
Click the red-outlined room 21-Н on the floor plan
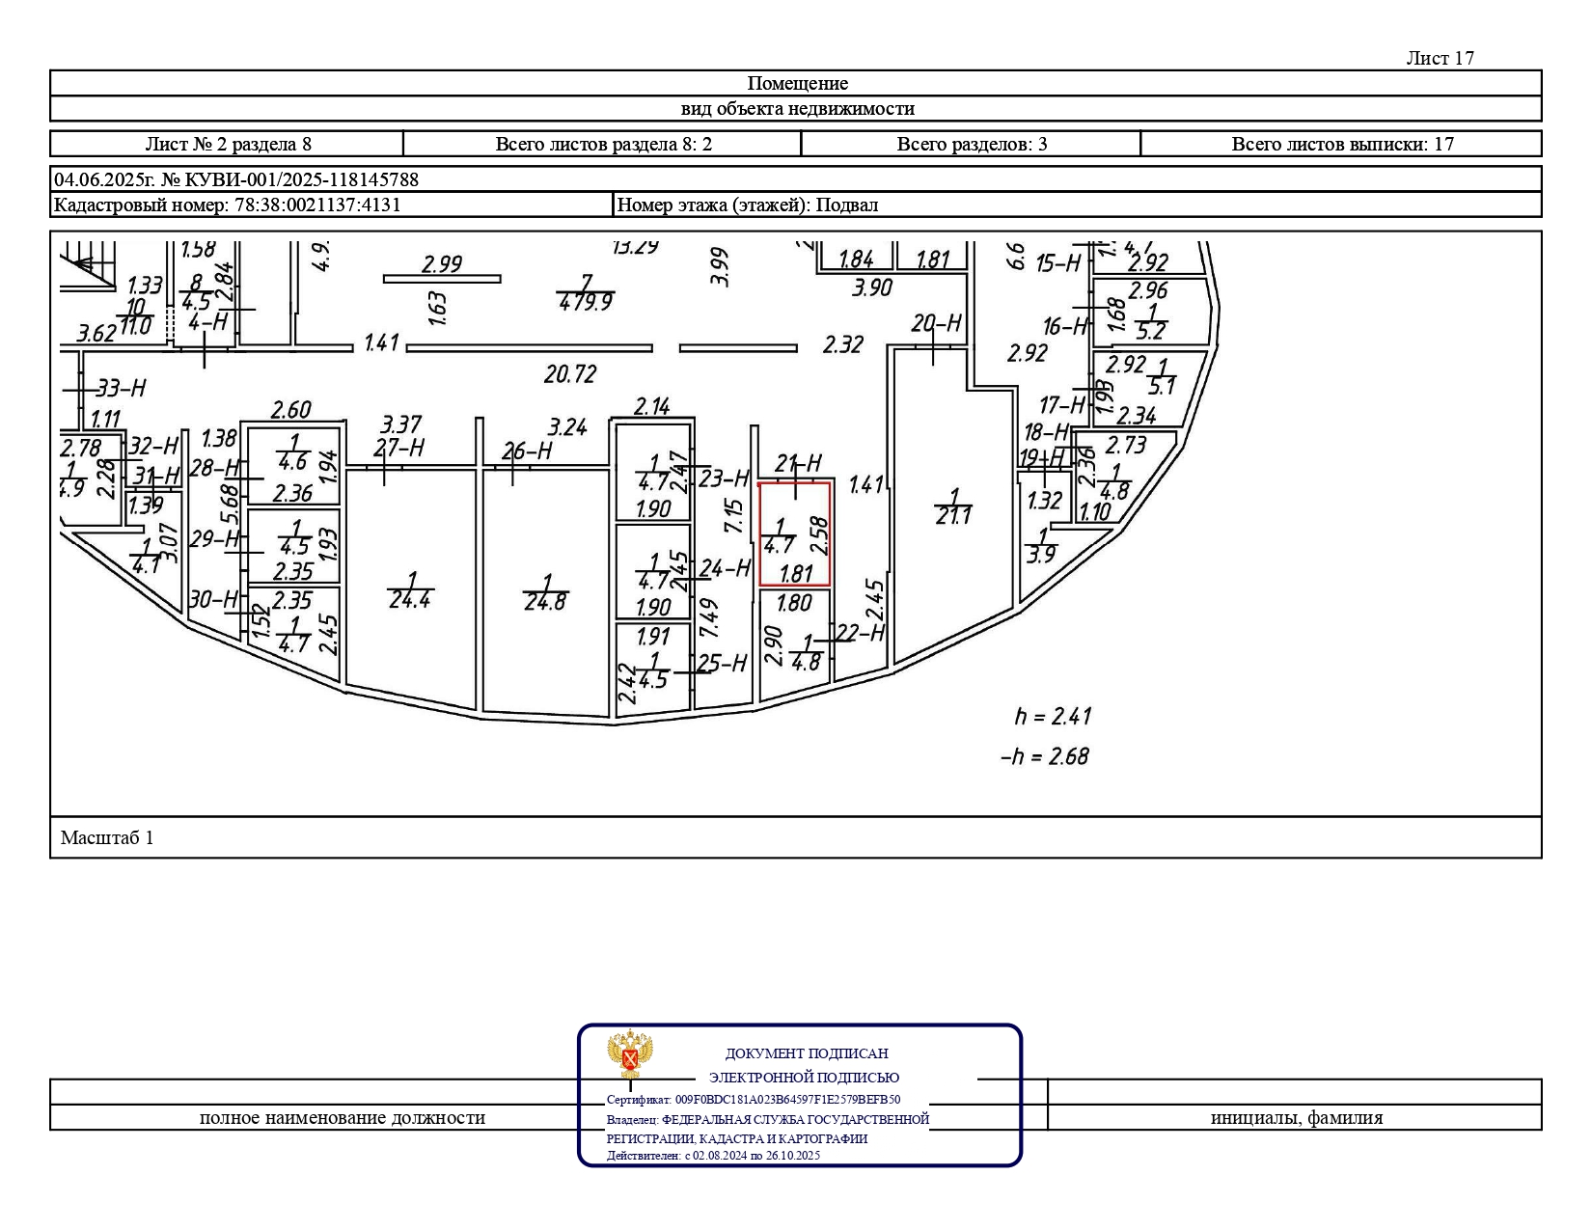pos(795,533)
